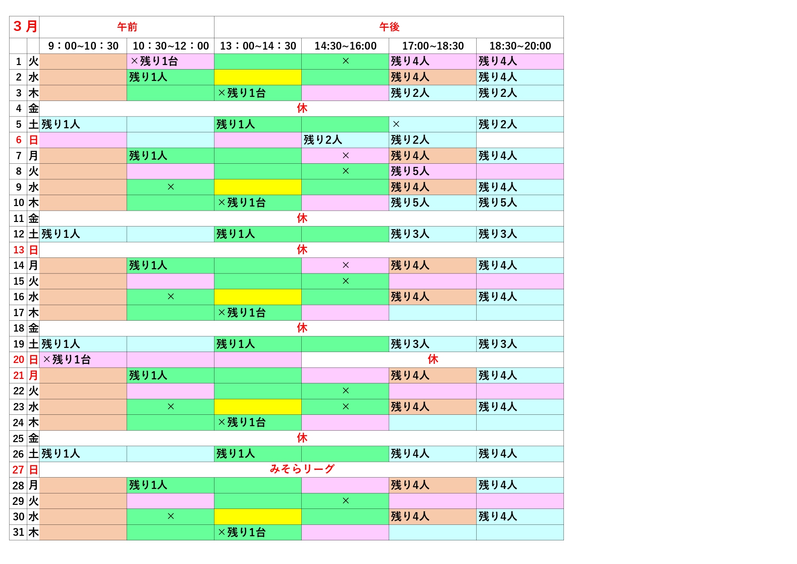The image size is (797, 564).
Task: Click the "×" in the 8 火 row
Action: [x=345, y=171]
